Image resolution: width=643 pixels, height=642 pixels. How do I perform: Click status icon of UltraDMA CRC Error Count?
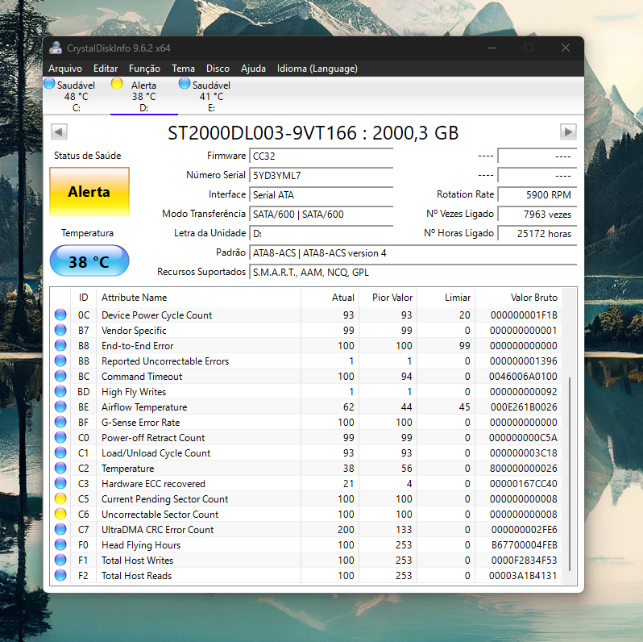point(60,530)
